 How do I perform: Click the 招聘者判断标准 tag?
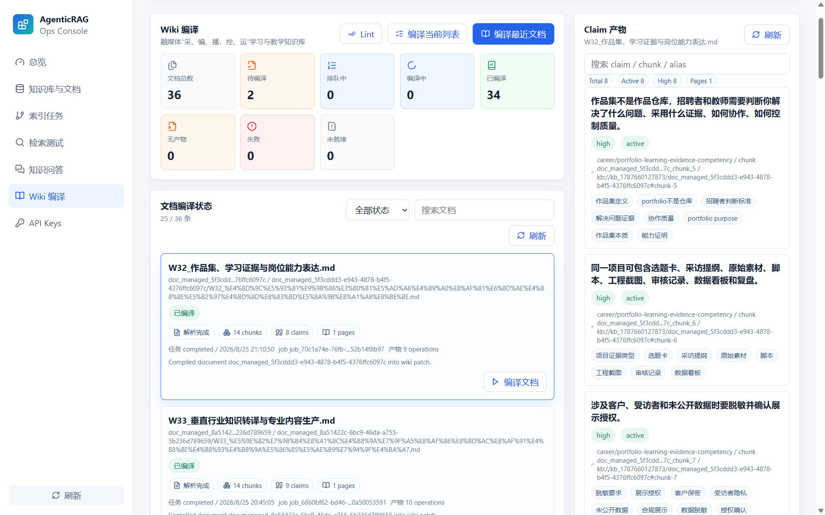(x=728, y=201)
